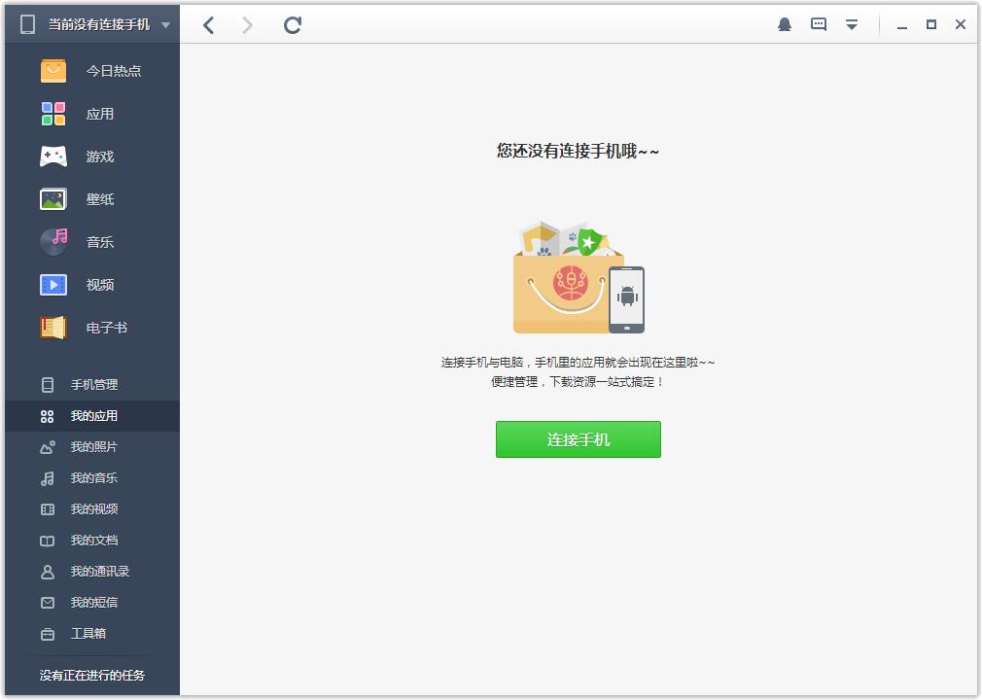Expand the device dropdown next to 当前没有连接手机

click(x=165, y=24)
